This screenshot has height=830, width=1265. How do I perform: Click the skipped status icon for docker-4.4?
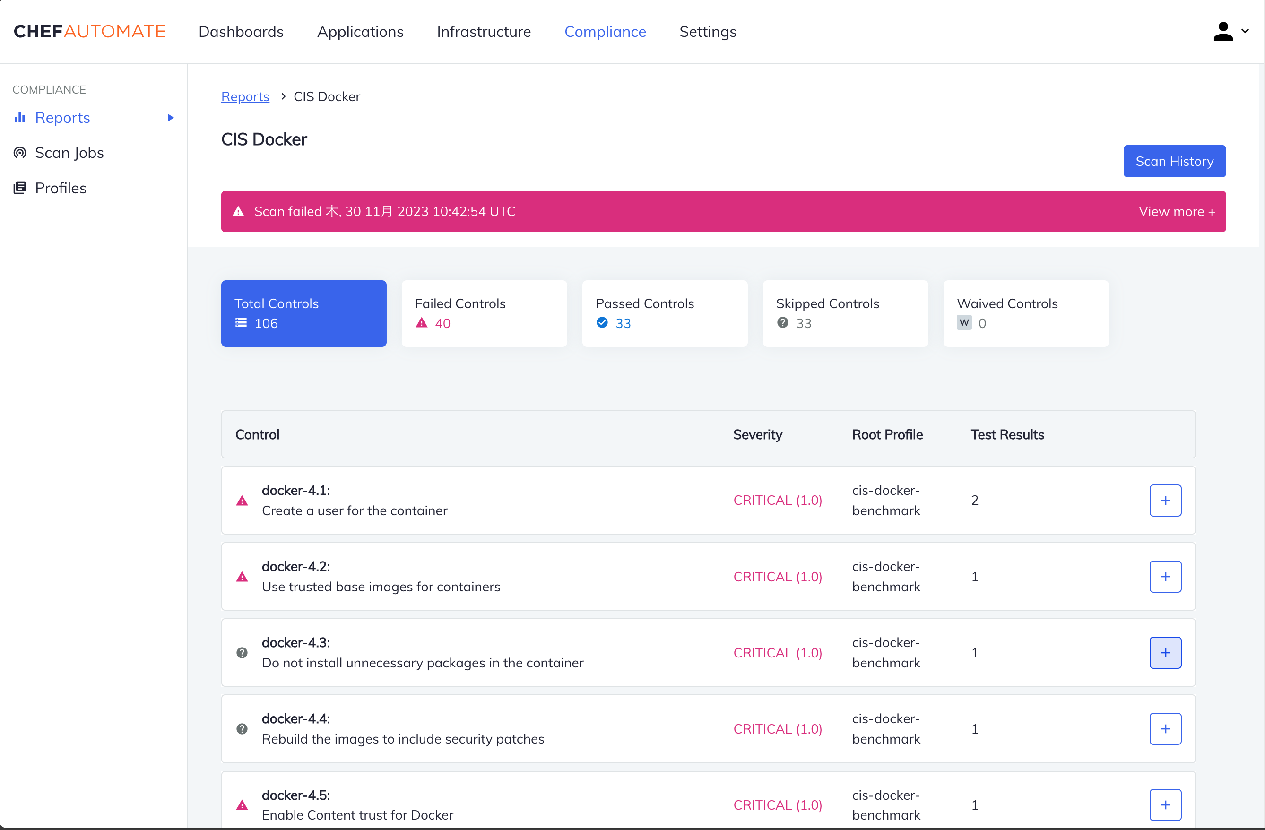click(243, 728)
